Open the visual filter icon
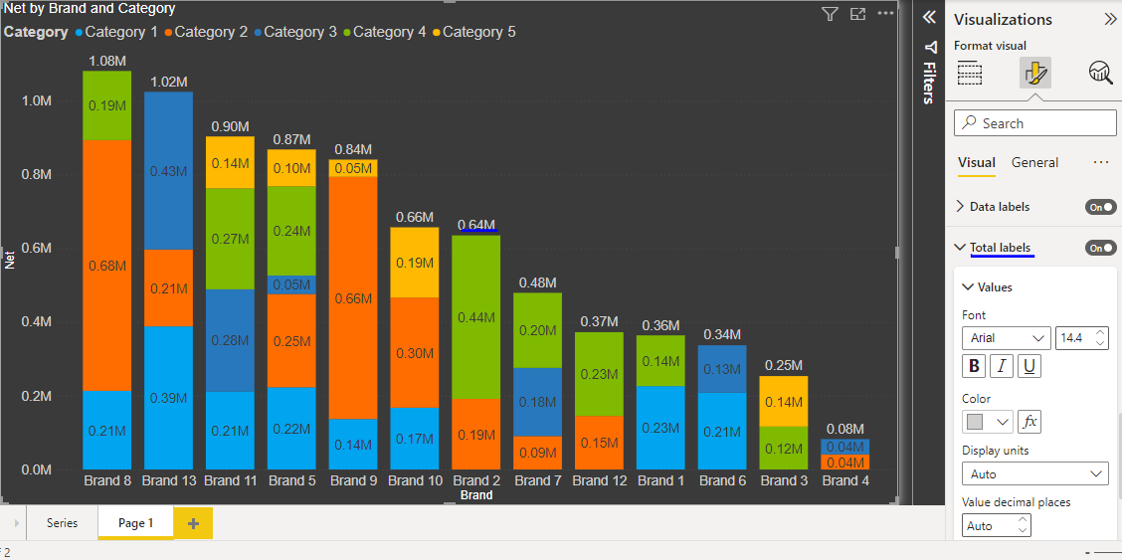The height and width of the screenshot is (560, 1122). pos(830,14)
